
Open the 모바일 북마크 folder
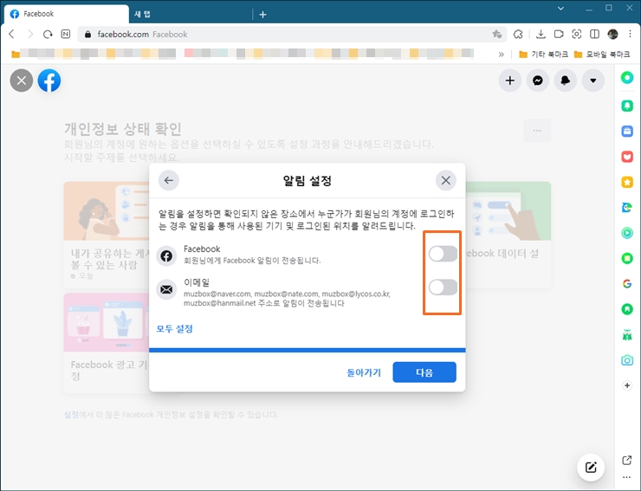click(x=602, y=55)
